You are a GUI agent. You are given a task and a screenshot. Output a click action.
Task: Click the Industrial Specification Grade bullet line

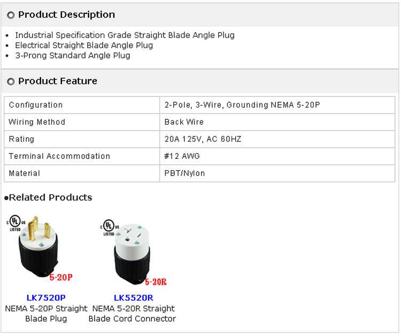[125, 35]
